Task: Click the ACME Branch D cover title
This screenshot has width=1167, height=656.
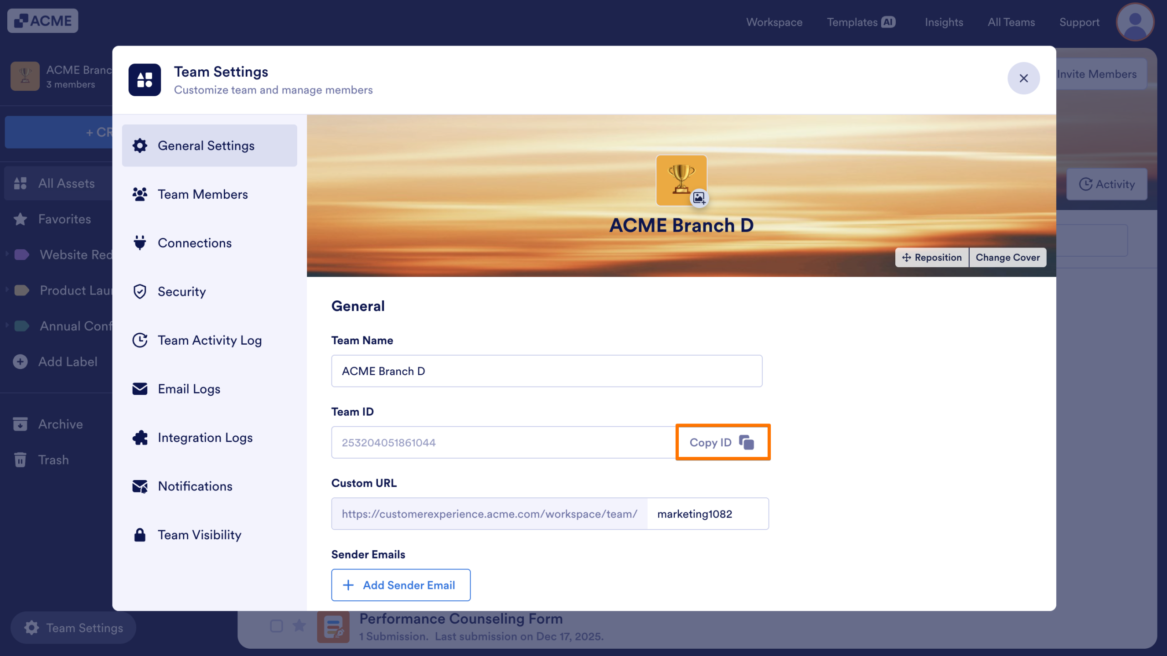Action: click(681, 225)
